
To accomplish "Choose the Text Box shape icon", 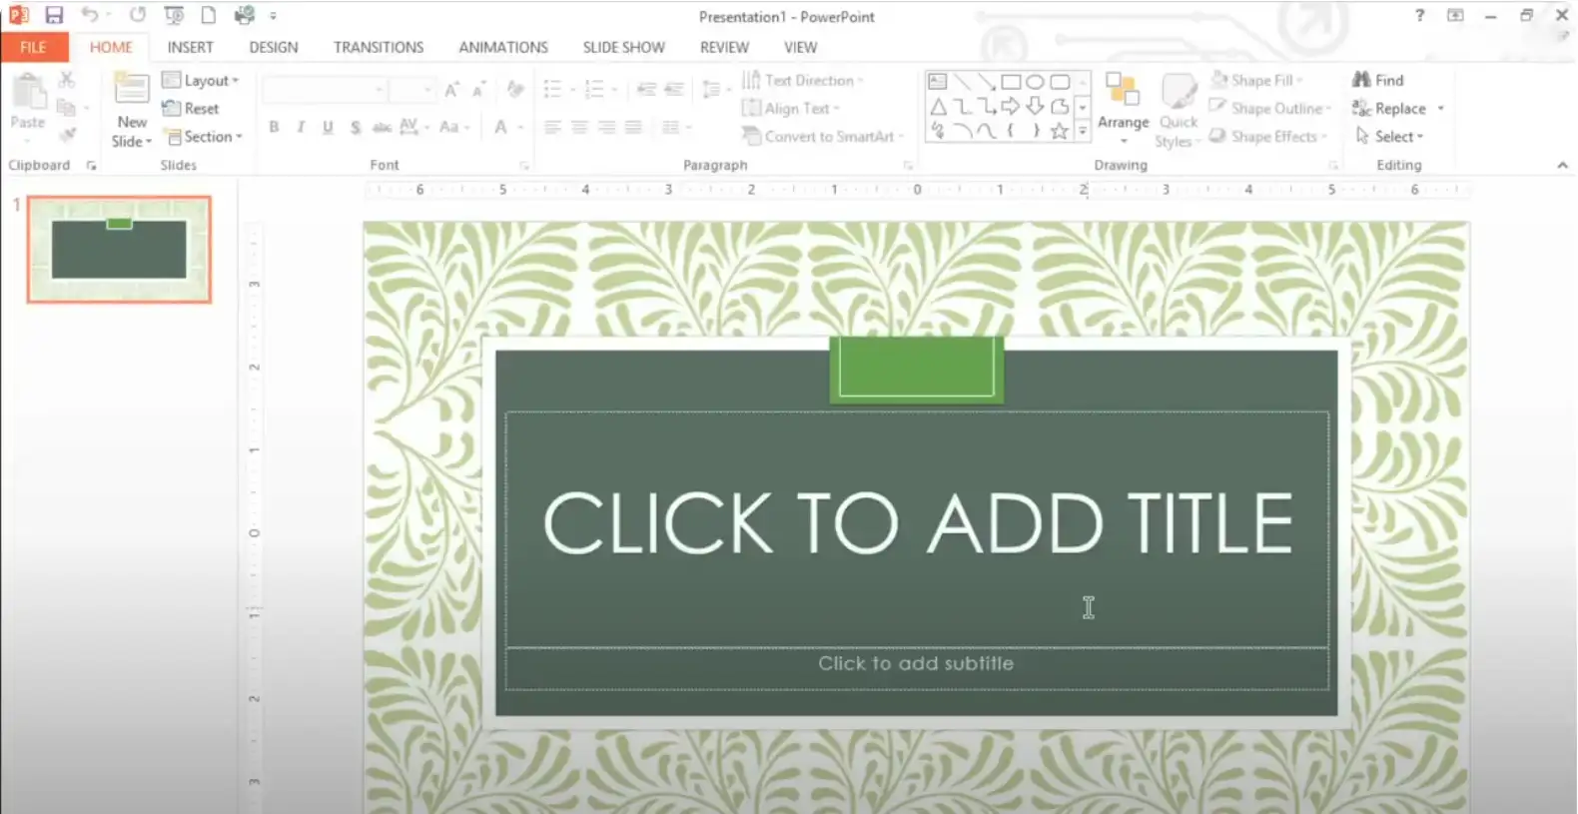I will point(937,82).
